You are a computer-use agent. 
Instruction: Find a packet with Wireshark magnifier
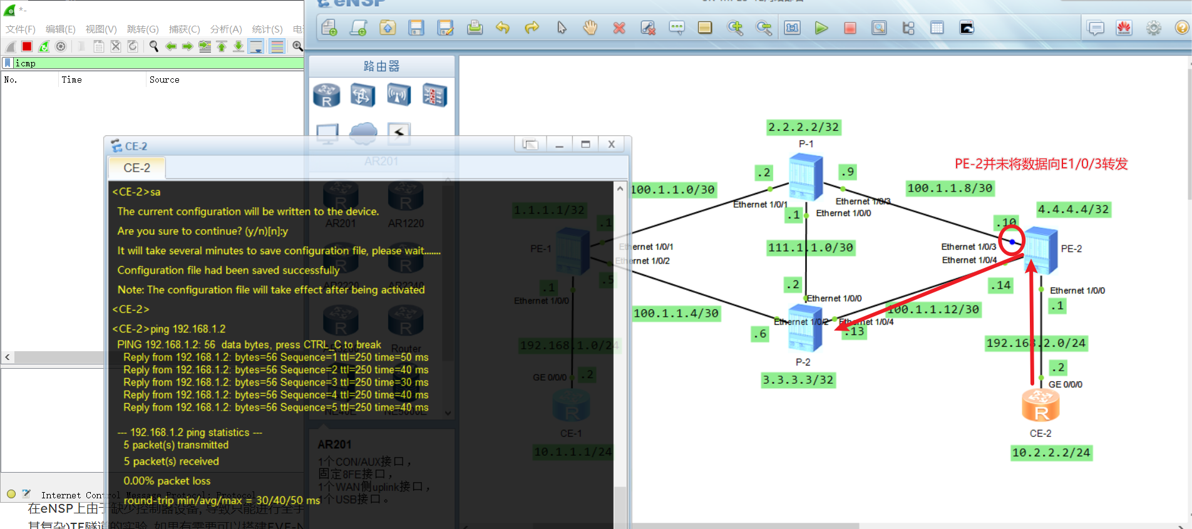click(154, 46)
